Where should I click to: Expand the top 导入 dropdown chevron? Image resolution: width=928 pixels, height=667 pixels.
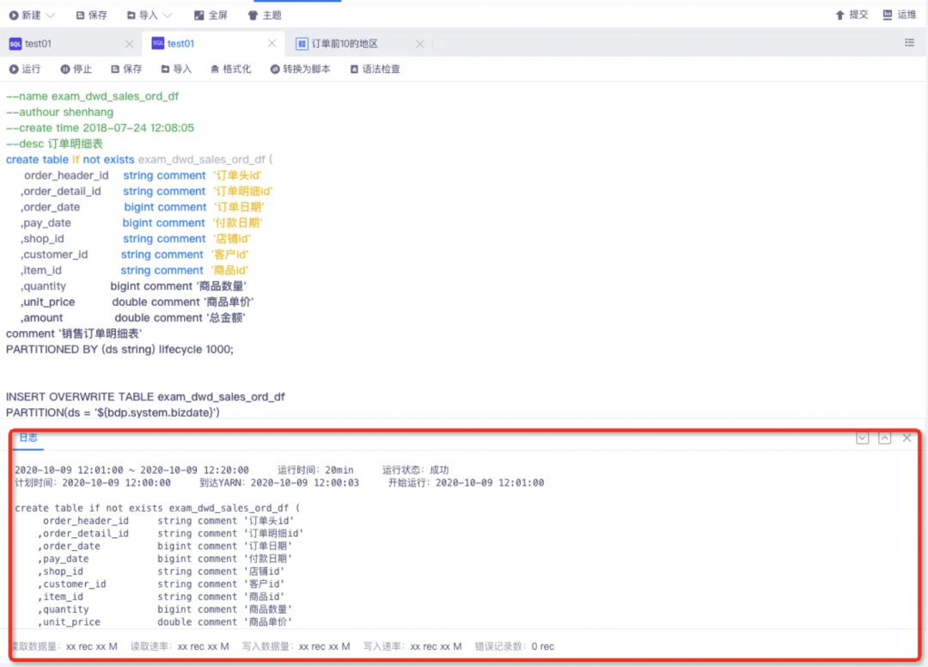tap(168, 15)
